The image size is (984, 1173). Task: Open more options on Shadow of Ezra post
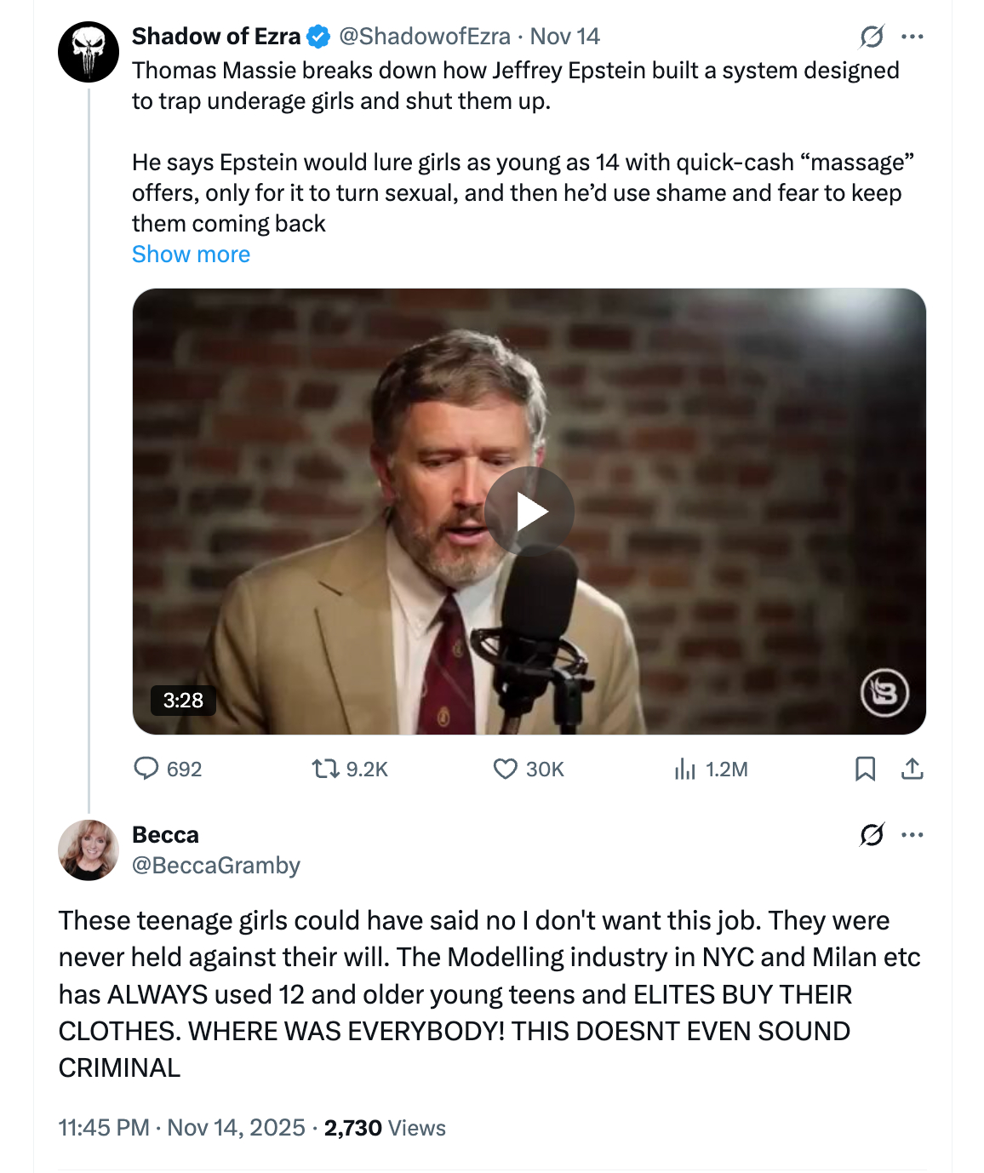tap(912, 37)
